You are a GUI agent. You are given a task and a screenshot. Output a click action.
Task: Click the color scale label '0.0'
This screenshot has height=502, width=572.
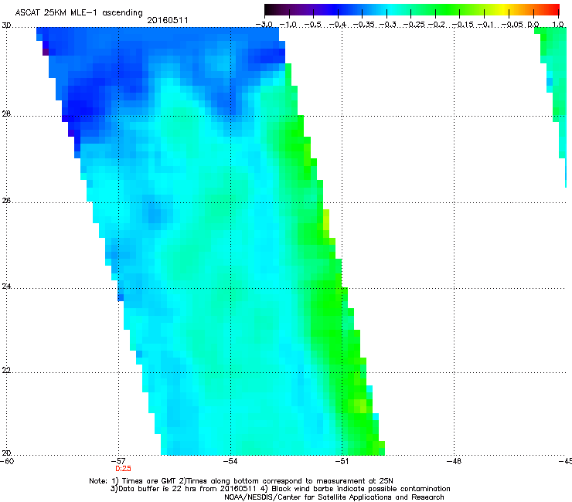point(533,25)
